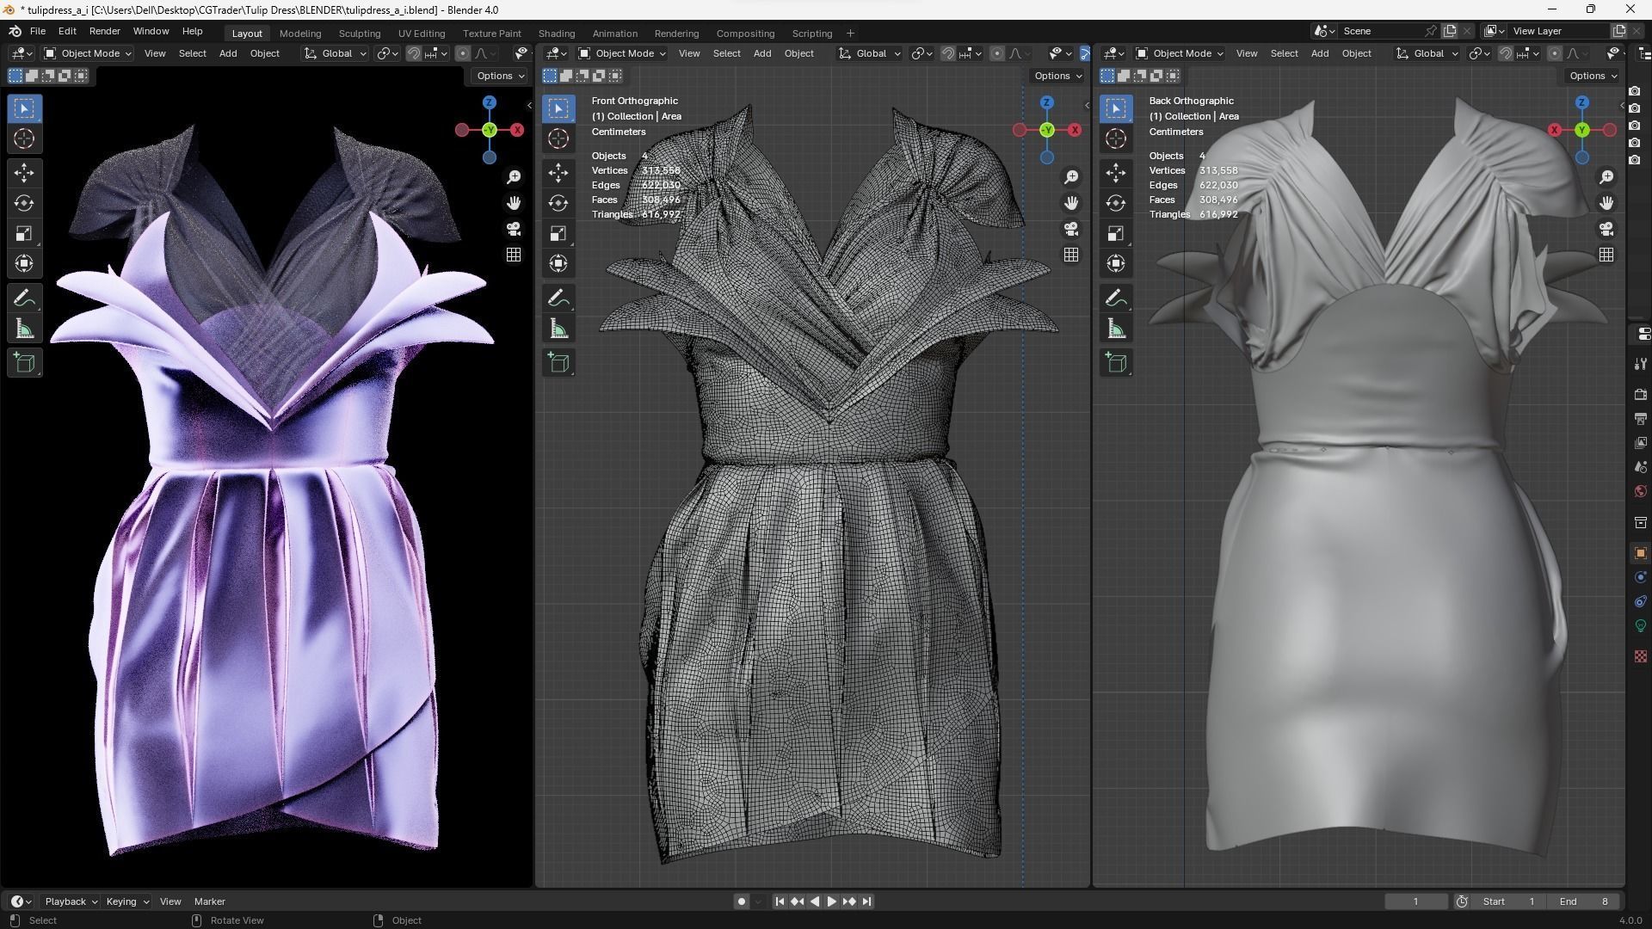
Task: Open the Texture properties checker icon
Action: [1641, 656]
